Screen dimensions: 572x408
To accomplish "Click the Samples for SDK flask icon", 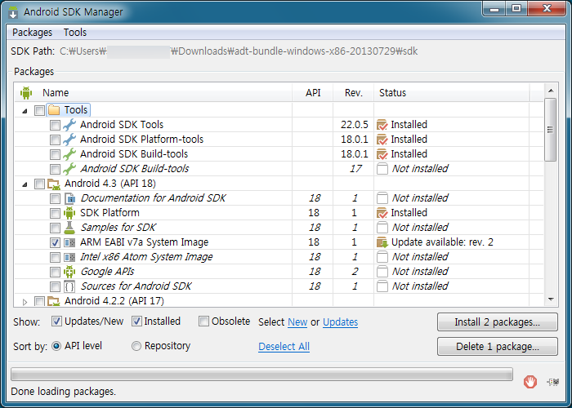I will click(x=69, y=228).
